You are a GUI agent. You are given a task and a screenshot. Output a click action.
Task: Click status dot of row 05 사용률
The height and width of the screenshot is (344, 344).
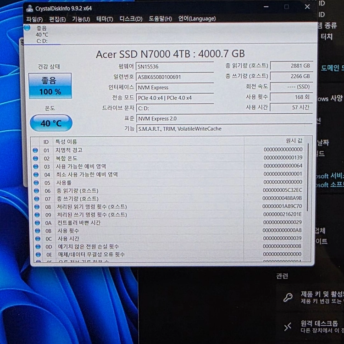click(36, 183)
